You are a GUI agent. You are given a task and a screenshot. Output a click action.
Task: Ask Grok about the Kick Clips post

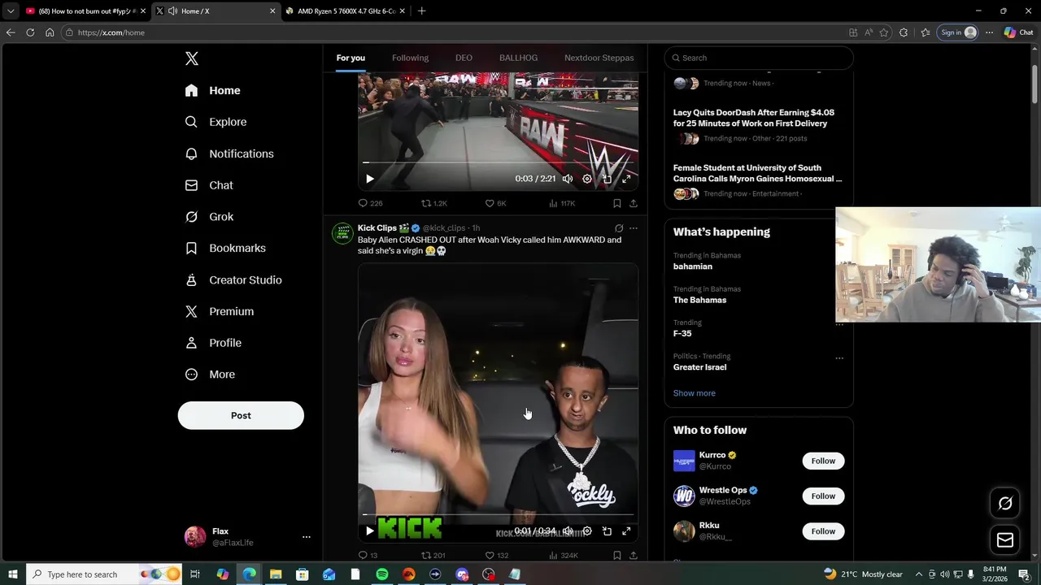click(x=619, y=228)
